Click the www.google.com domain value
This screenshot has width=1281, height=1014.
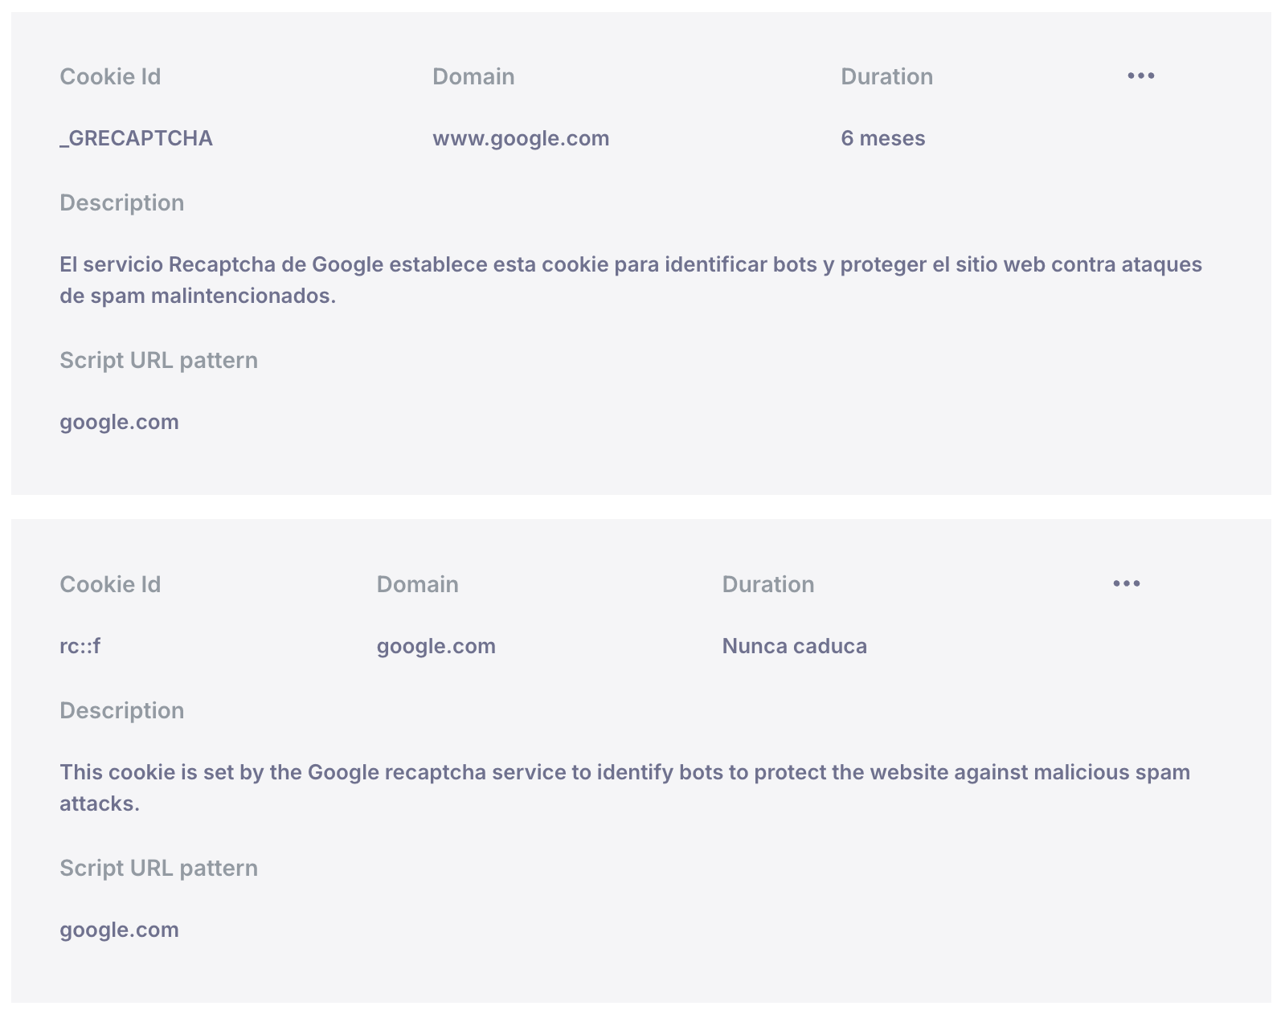click(521, 138)
